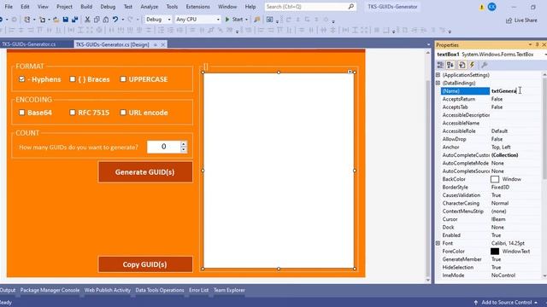Click the search magnifier icon

[x=351, y=6]
